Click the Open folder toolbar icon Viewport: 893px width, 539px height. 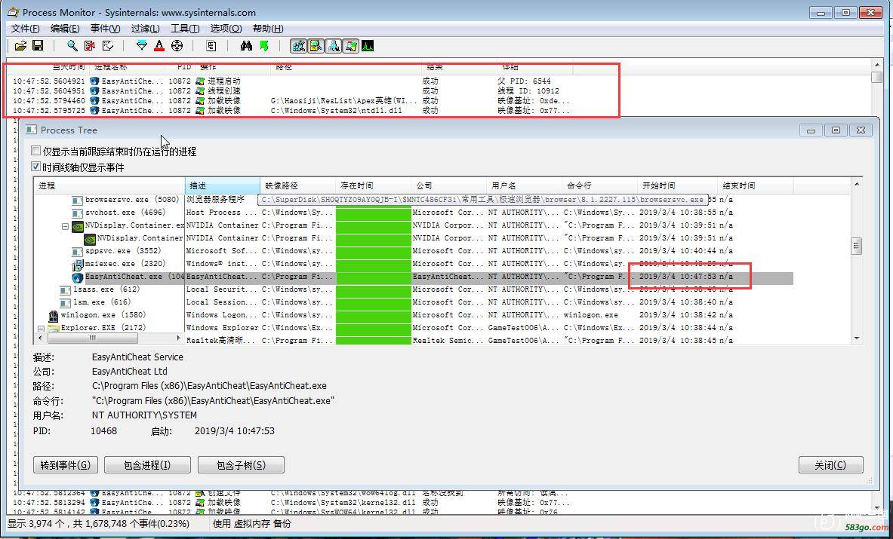pos(20,46)
